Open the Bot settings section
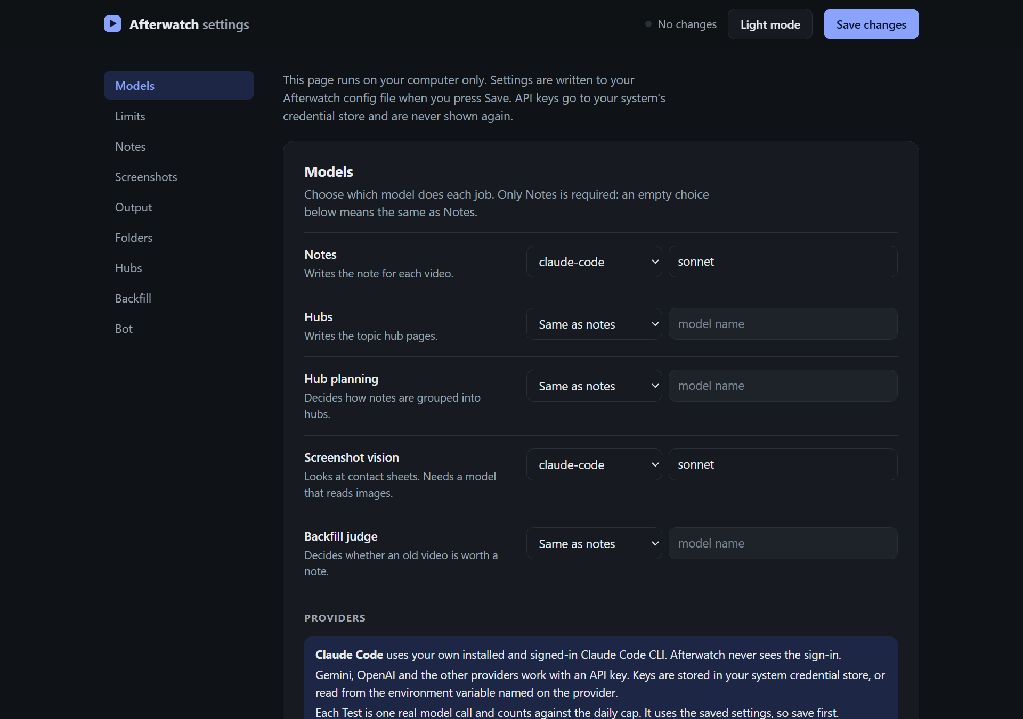Screen dimensions: 1023x719 pyautogui.click(x=179, y=328)
